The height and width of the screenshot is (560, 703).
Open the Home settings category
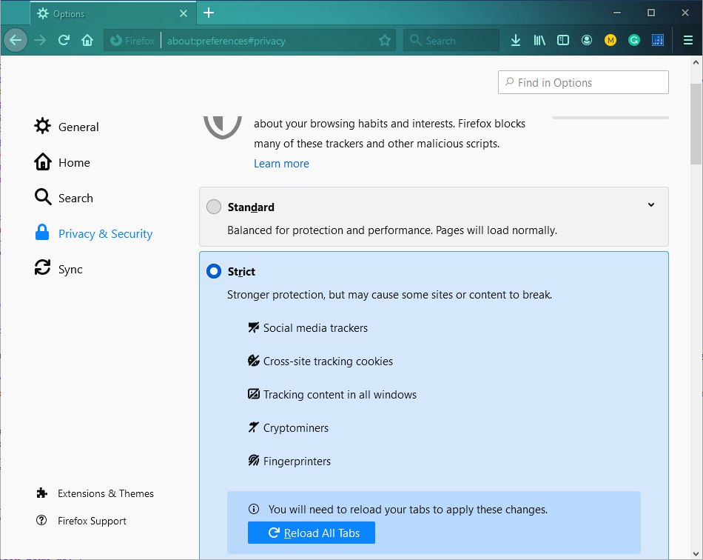point(62,162)
